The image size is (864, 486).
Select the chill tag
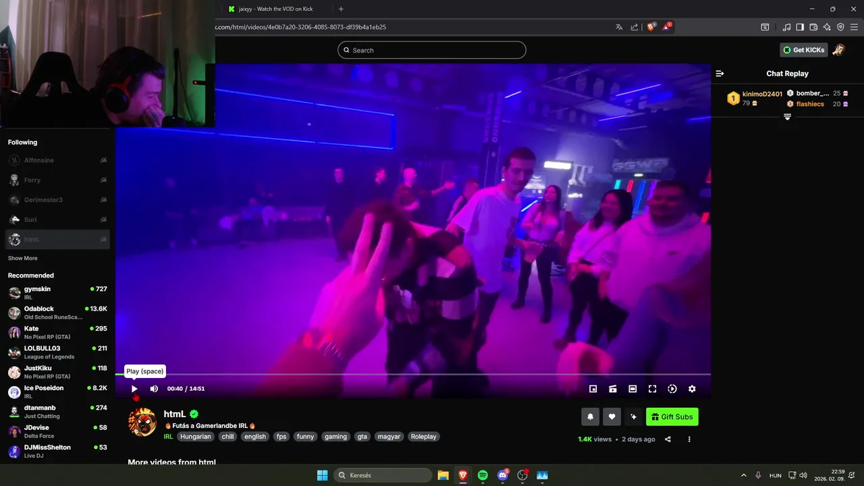227,437
